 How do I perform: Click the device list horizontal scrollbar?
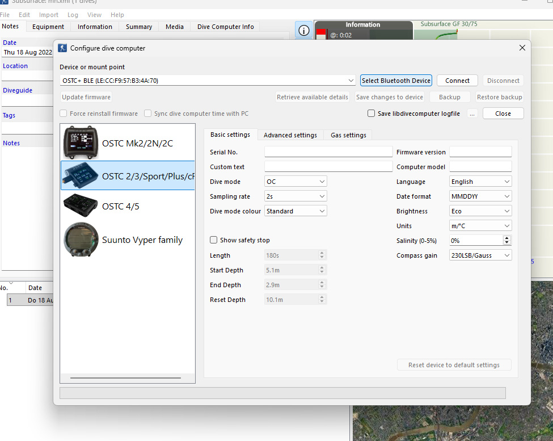click(125, 378)
